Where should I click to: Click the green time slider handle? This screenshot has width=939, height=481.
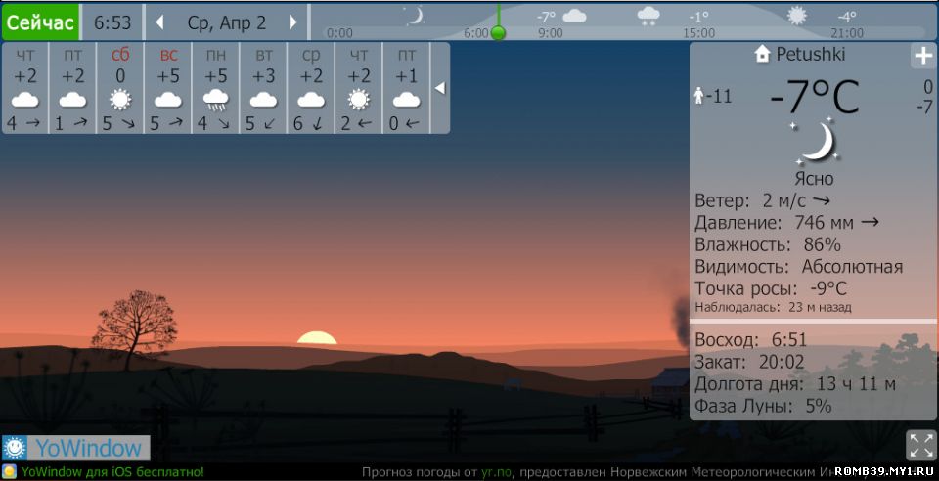tap(498, 33)
